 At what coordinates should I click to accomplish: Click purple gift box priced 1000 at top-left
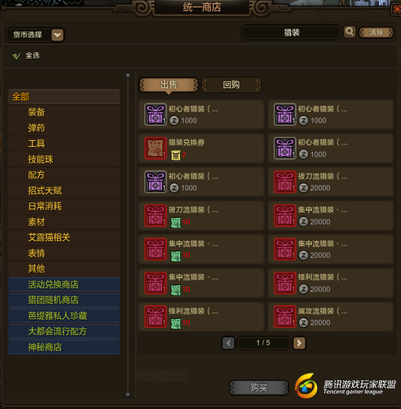tap(155, 115)
